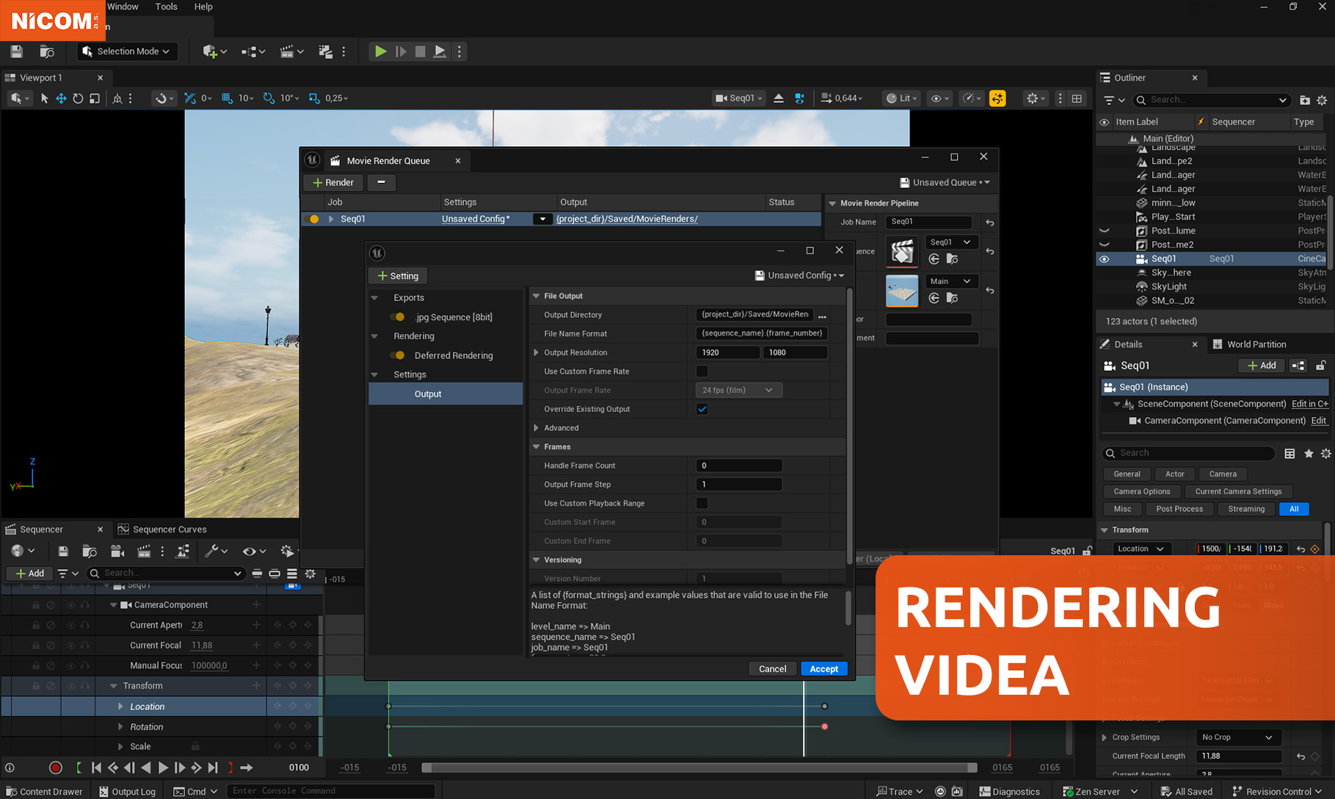Click the record button in Sequencer transport
The height and width of the screenshot is (799, 1335).
[55, 767]
